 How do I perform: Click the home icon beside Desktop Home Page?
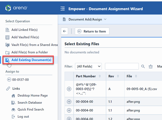(x=13, y=96)
